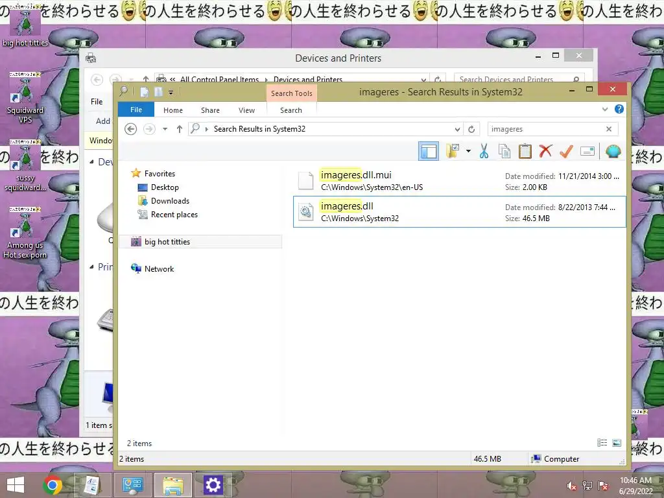The image size is (664, 498).
Task: Switch to the View ribbon tab
Action: tap(246, 110)
